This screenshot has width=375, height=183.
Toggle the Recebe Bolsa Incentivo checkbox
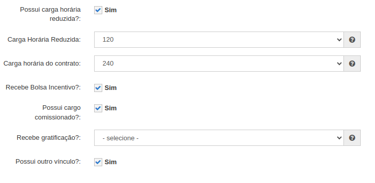98,87
